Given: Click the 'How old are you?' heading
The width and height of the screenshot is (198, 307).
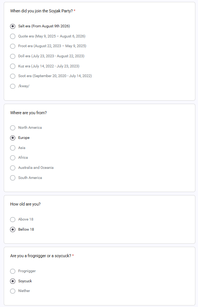Looking at the screenshot, I should (25, 204).
